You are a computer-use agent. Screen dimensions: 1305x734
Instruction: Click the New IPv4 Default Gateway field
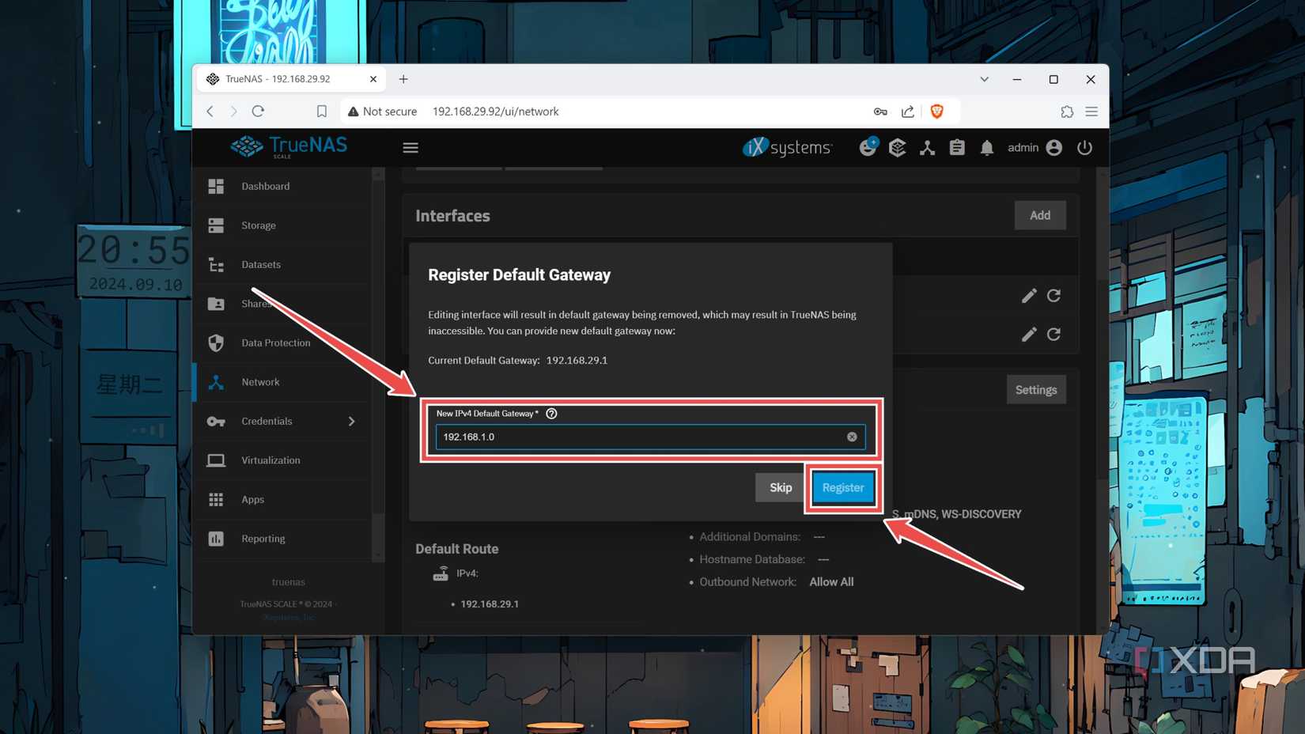coord(650,437)
